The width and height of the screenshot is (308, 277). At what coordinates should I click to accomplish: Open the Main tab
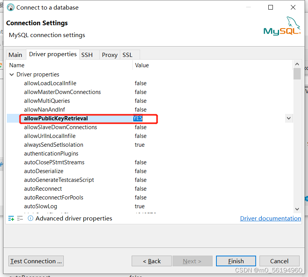coord(16,55)
